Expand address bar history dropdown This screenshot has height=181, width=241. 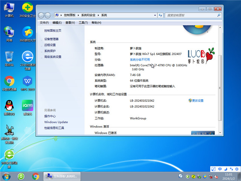[x=155, y=15]
